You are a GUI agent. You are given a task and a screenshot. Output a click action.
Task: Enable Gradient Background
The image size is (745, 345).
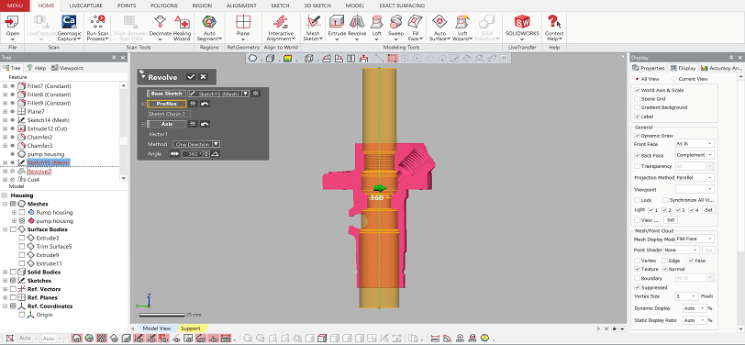pyautogui.click(x=637, y=107)
